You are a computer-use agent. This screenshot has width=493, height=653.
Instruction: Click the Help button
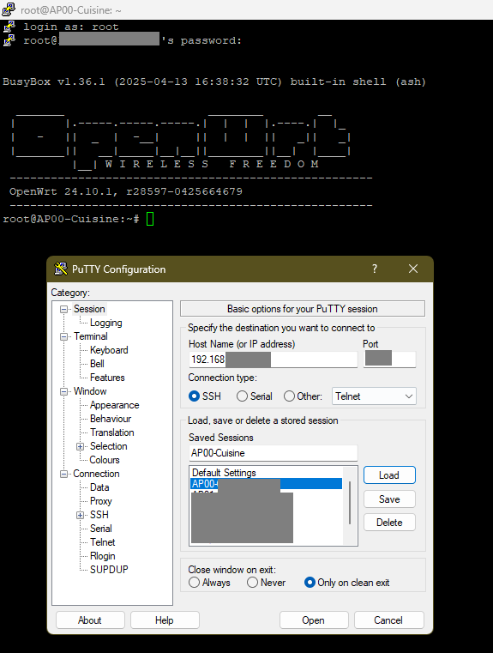point(165,620)
